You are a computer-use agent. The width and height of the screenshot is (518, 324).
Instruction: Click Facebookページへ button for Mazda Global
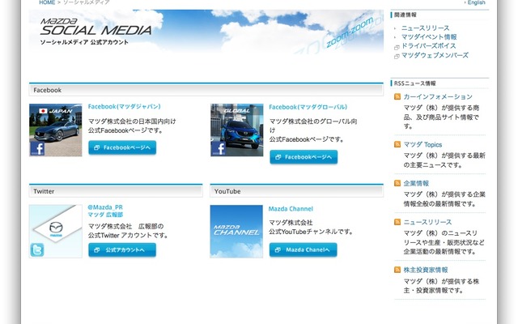(304, 156)
